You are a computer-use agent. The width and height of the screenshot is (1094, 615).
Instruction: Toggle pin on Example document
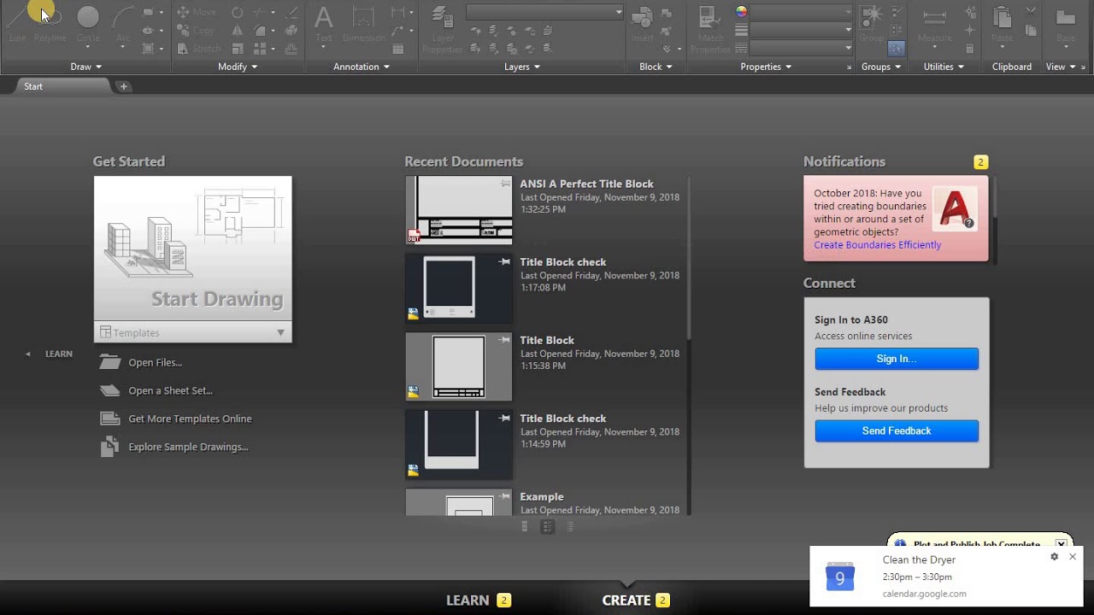click(x=505, y=496)
